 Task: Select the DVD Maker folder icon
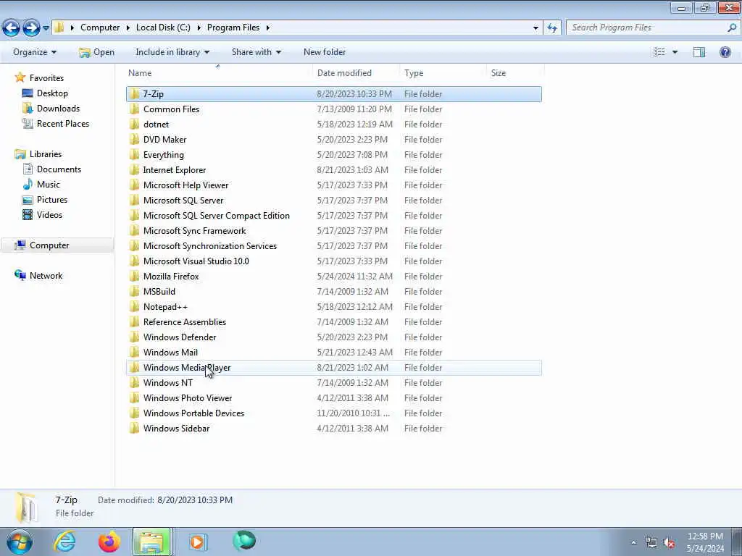134,140
